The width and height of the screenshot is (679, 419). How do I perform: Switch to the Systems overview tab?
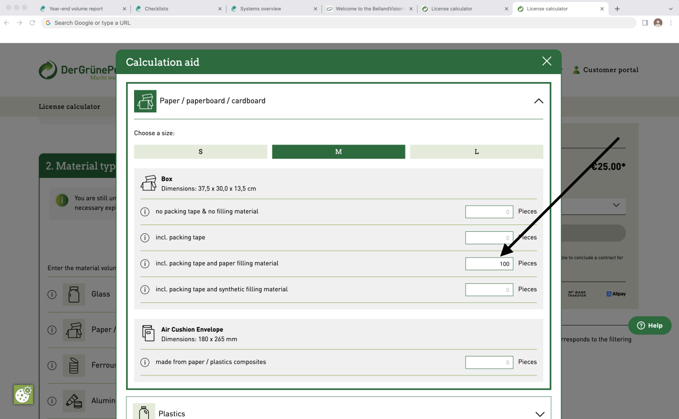pos(260,9)
